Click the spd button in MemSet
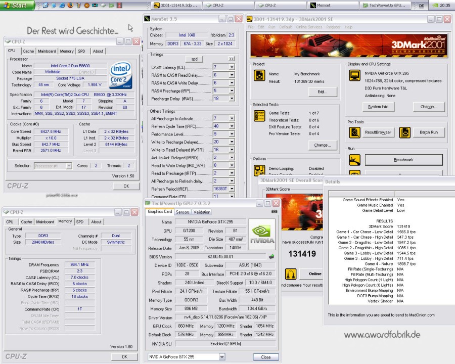455x364 pixels. pos(194,59)
